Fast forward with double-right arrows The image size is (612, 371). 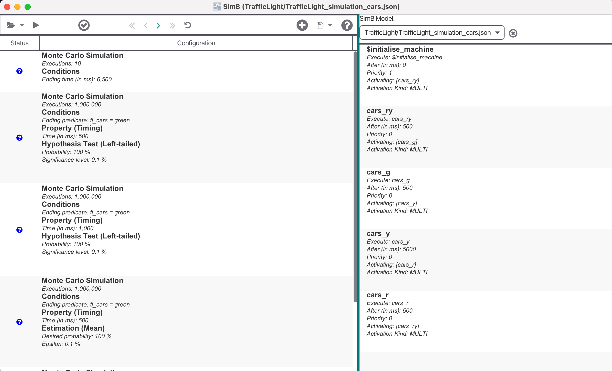[x=172, y=25]
